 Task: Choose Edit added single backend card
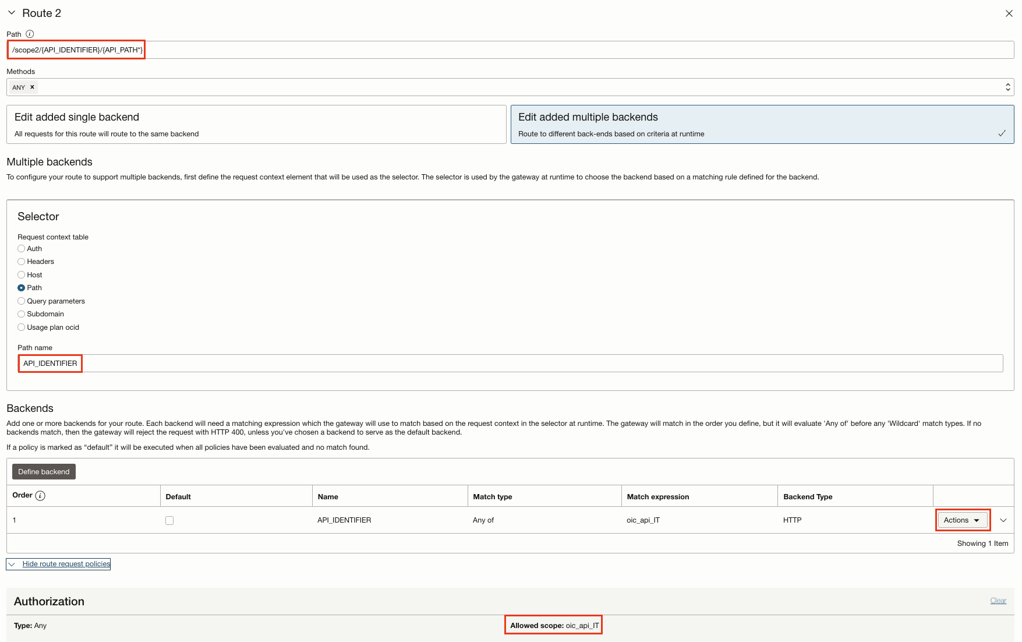[256, 125]
